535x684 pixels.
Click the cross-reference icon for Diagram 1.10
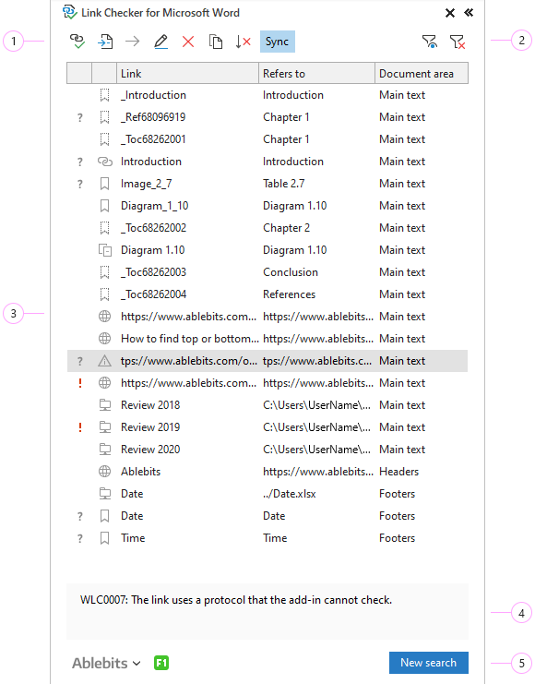105,250
